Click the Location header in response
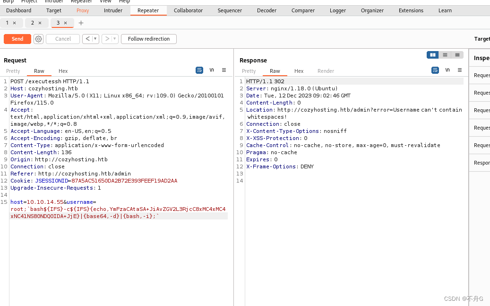This screenshot has width=490, height=306. (354, 113)
